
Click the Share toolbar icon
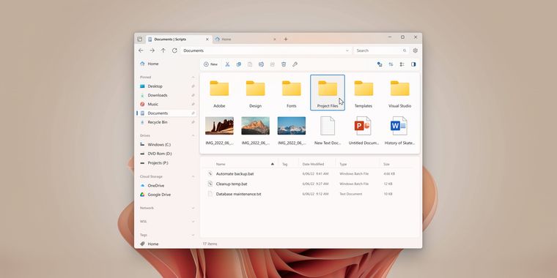point(273,64)
